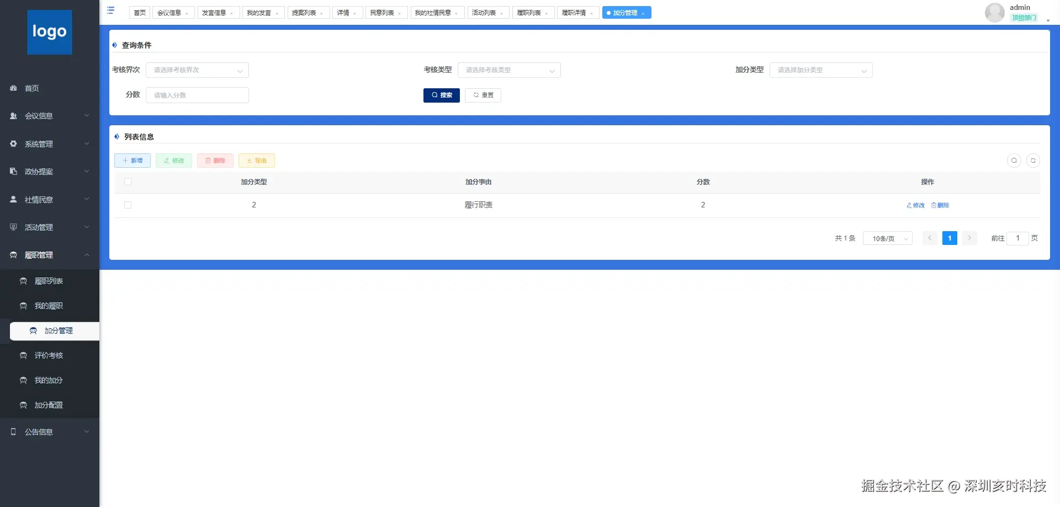Close the 提案列表 tab
1060x507 pixels.
click(321, 13)
